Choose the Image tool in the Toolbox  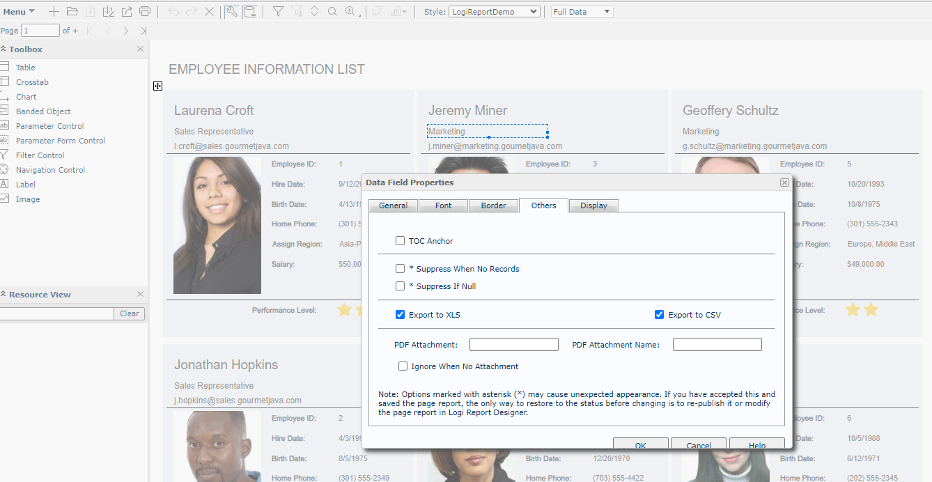click(x=28, y=199)
